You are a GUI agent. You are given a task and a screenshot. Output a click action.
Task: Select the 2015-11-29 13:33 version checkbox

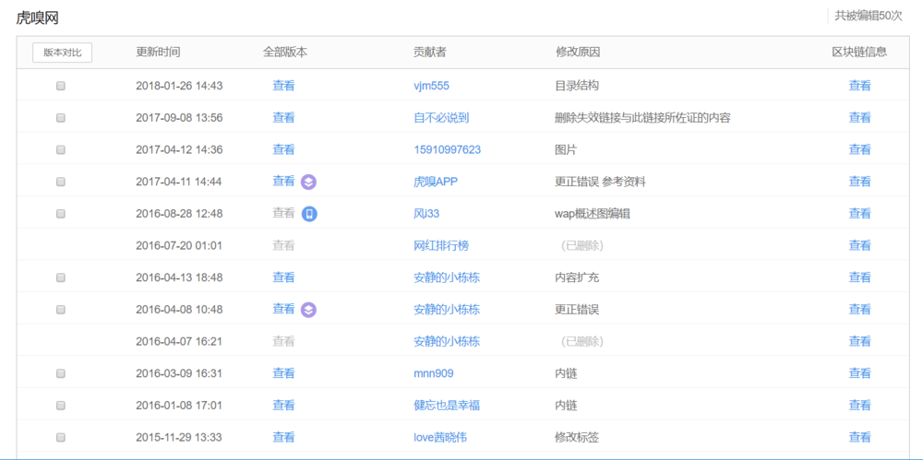61,437
